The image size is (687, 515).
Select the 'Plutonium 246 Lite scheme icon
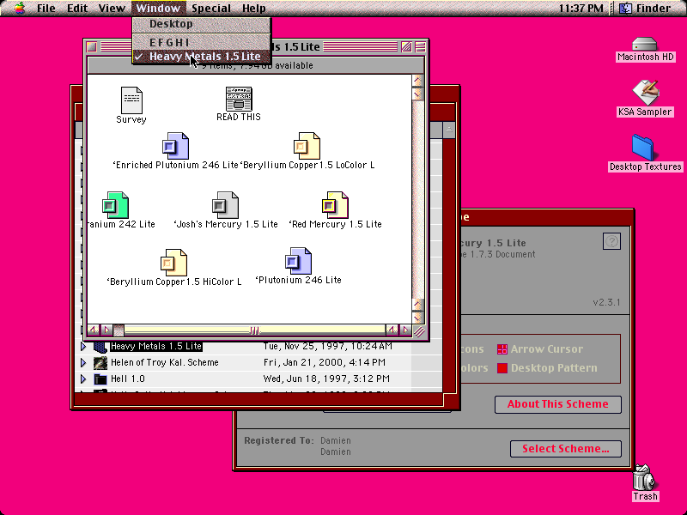[x=298, y=261]
